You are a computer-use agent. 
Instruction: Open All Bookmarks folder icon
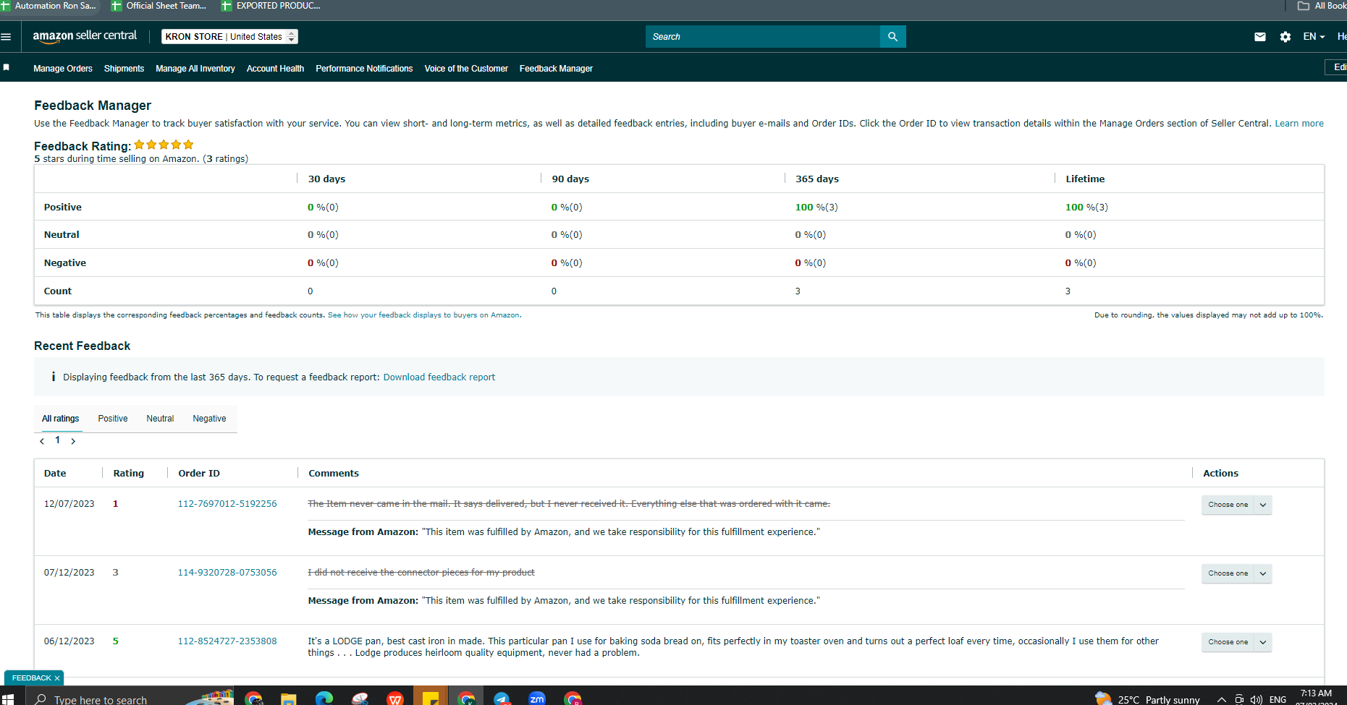point(1304,6)
